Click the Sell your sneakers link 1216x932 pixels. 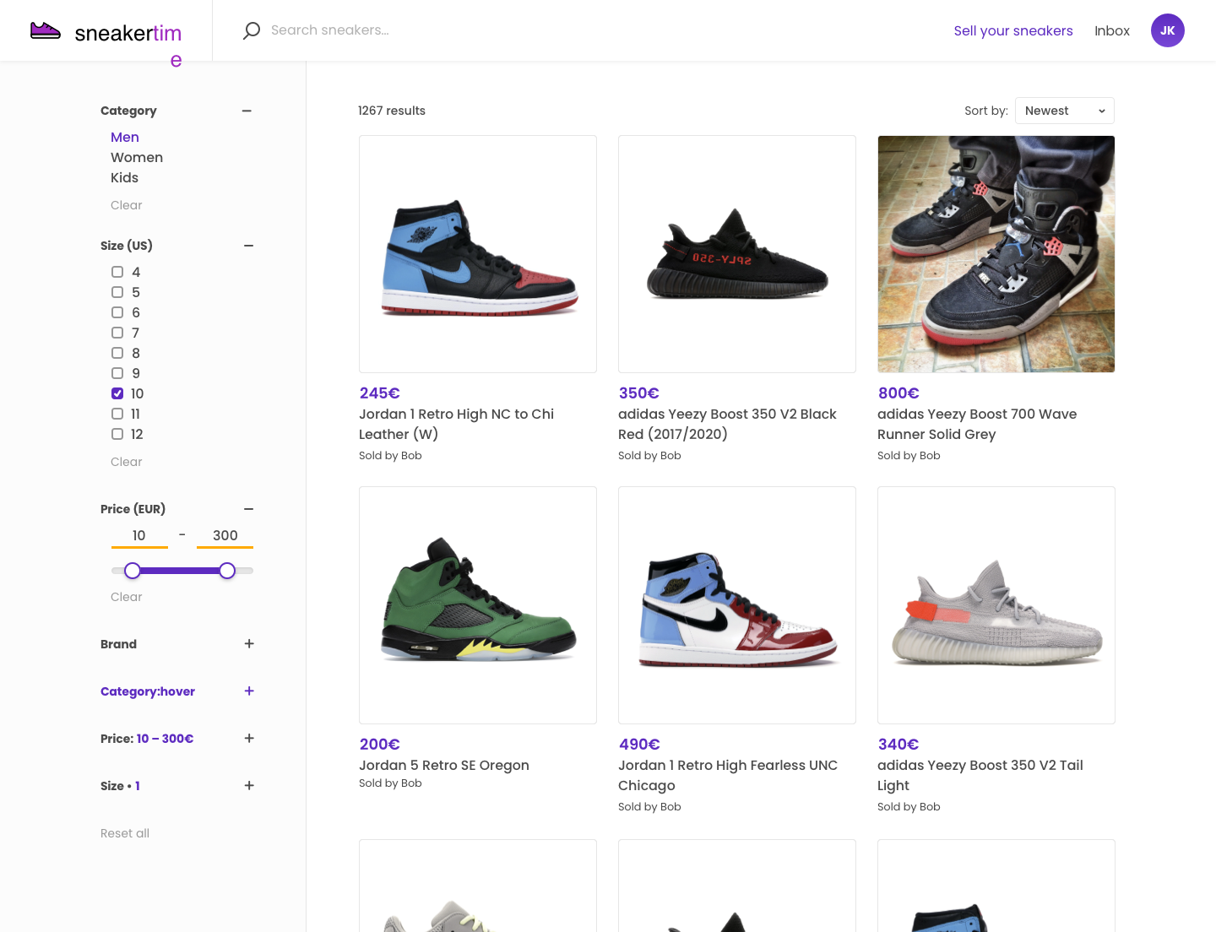tap(1013, 30)
